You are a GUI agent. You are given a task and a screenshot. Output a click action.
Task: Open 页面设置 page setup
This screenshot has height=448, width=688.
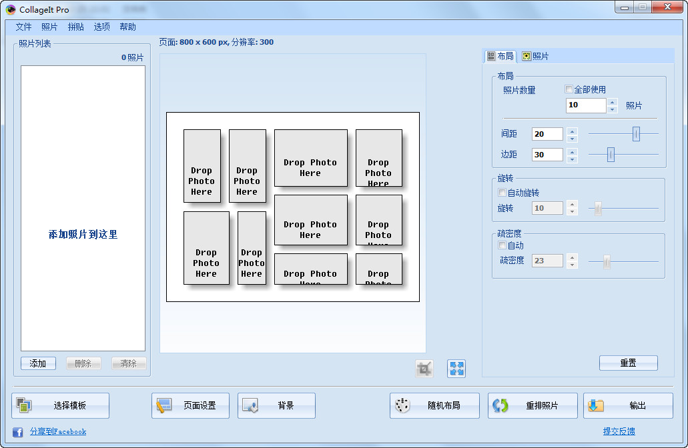click(190, 405)
